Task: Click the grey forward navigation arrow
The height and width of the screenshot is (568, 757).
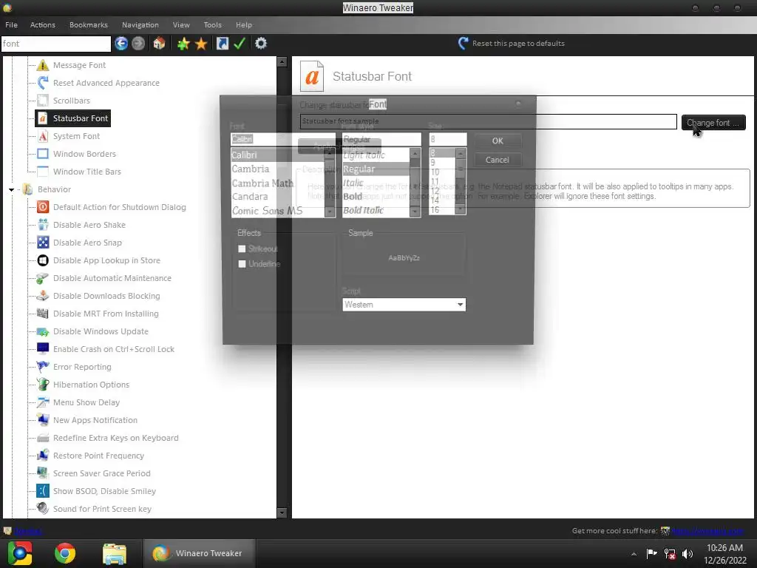Action: 138,44
